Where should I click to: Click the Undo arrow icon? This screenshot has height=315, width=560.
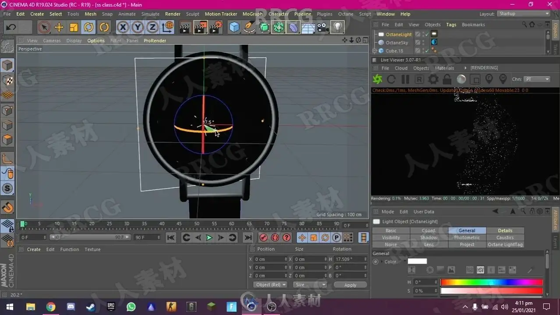coord(11,28)
